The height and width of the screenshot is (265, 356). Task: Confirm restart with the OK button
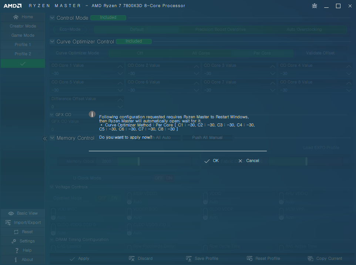[211, 161]
